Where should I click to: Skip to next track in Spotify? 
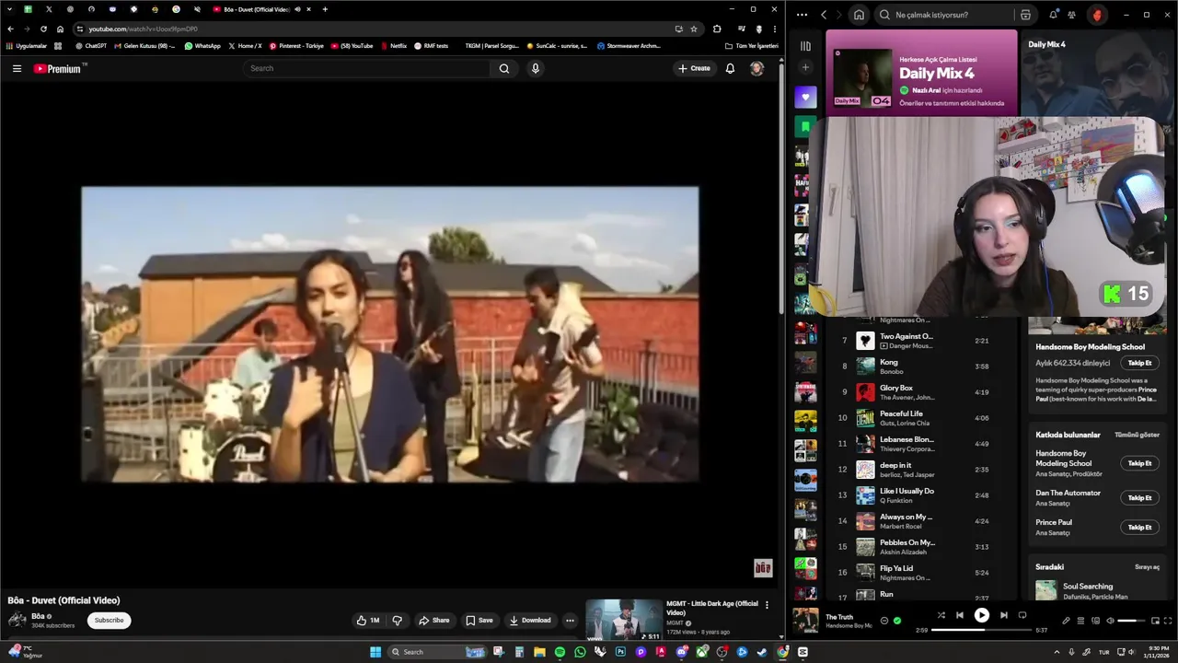1004,615
